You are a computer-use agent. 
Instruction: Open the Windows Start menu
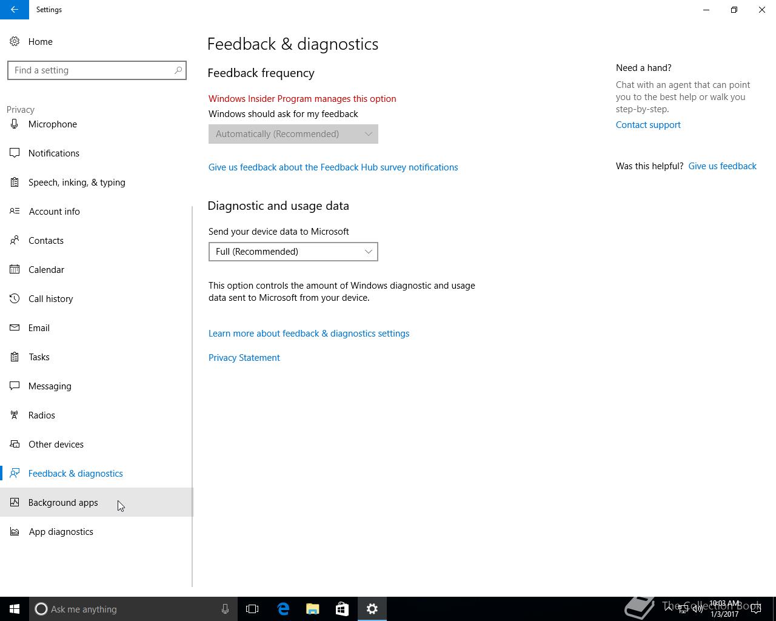click(15, 609)
